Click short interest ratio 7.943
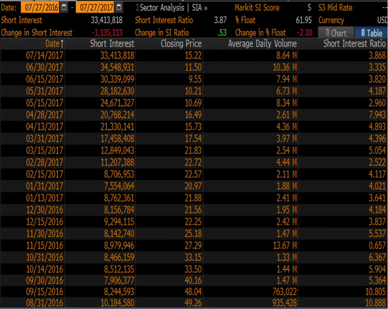 tap(377, 115)
